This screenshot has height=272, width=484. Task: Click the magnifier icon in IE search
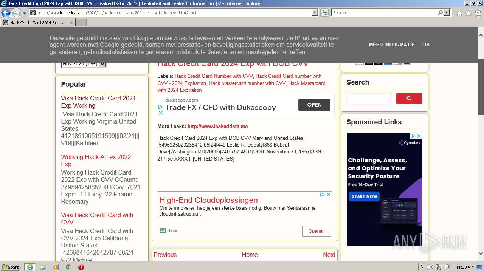[x=440, y=13]
